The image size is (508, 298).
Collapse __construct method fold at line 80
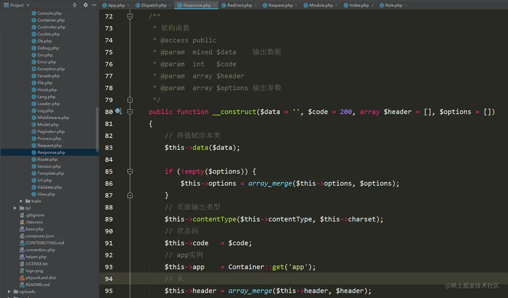click(130, 112)
